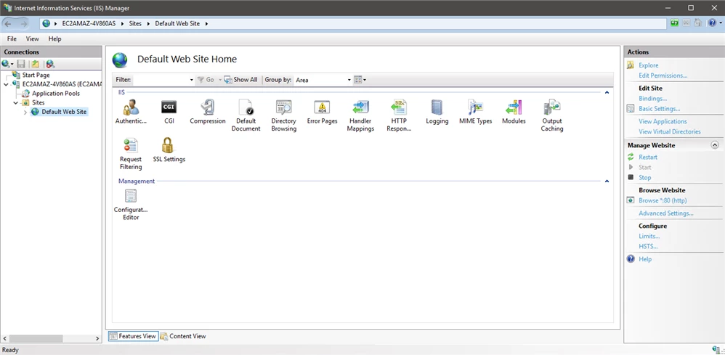
Task: Collapse the Manage Website actions section
Action: tap(715, 145)
